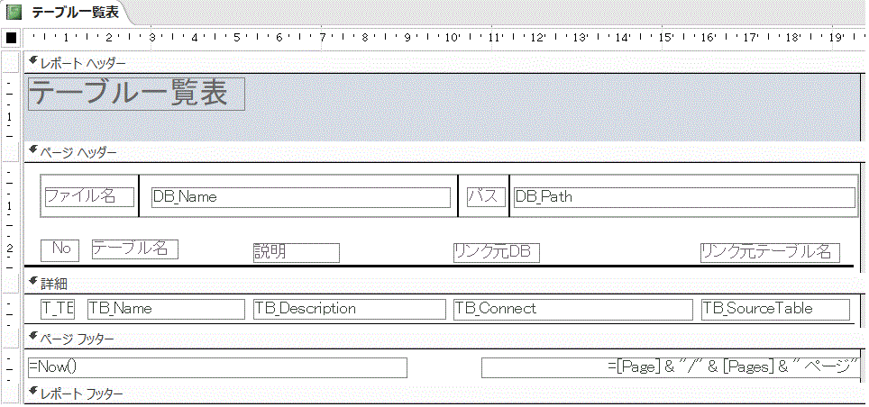The image size is (869, 407).
Task: Click the report selector square at ruler corner
Action: coord(12,39)
